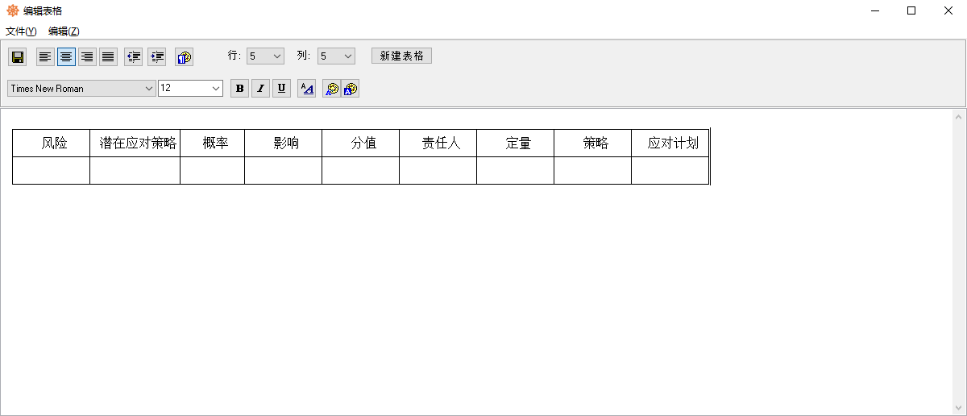
Task: Open the font style dialog icon
Action: 306,89
